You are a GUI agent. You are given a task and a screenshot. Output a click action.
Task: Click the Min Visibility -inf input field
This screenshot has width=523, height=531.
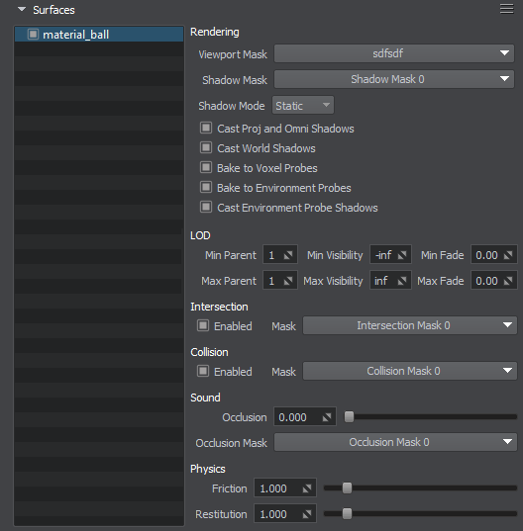coord(390,255)
